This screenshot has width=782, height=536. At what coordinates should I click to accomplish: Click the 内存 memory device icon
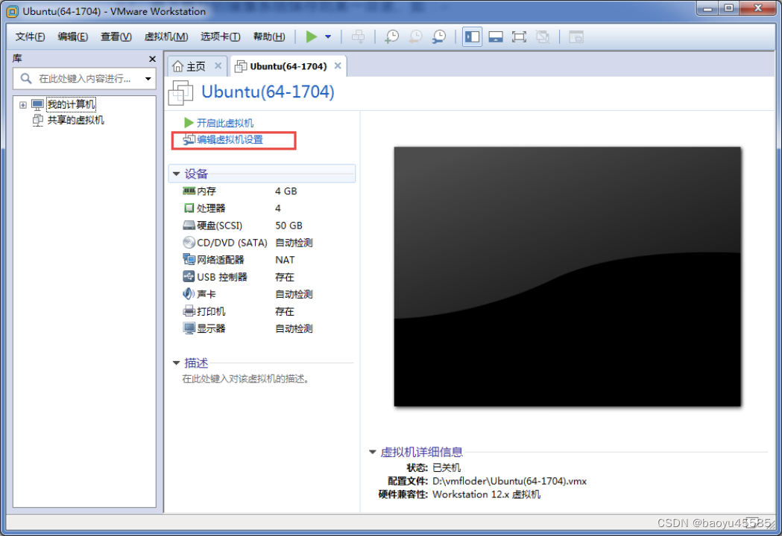(189, 191)
